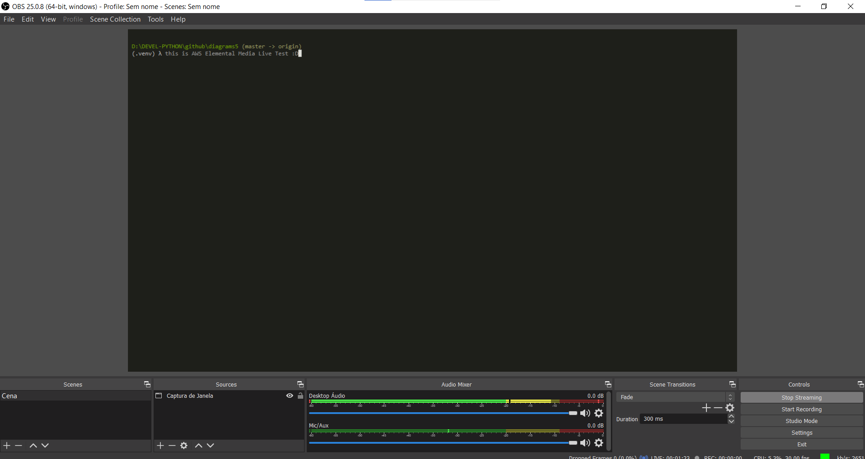Minimize the OBS window

click(798, 6)
